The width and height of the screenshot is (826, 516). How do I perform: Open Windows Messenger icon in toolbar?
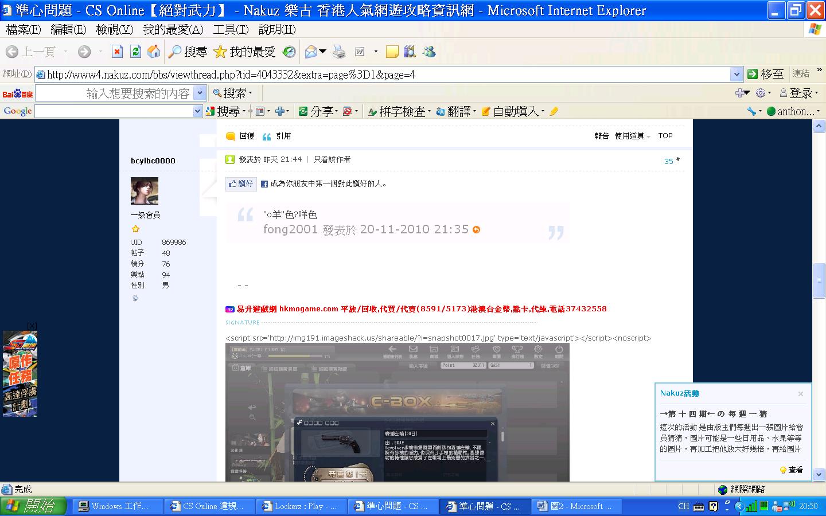(x=429, y=52)
